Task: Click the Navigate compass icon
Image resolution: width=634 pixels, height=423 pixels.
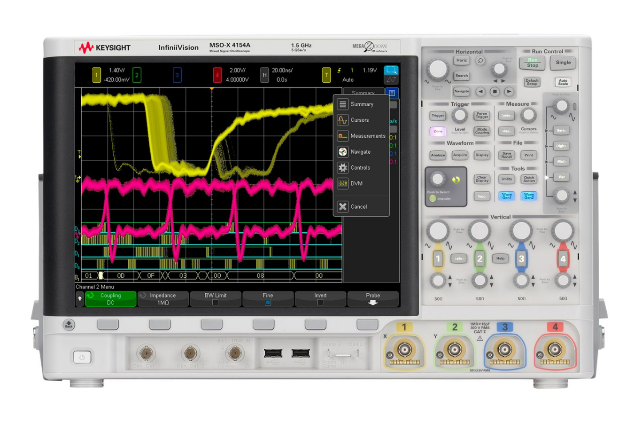Action: click(343, 151)
